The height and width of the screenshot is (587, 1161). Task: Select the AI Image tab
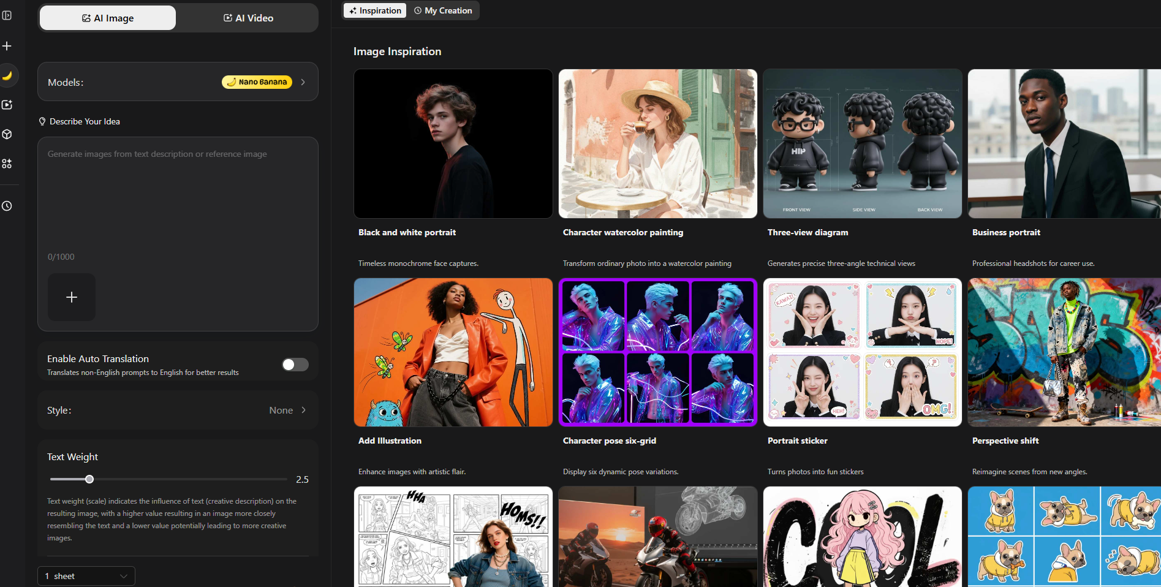point(108,18)
